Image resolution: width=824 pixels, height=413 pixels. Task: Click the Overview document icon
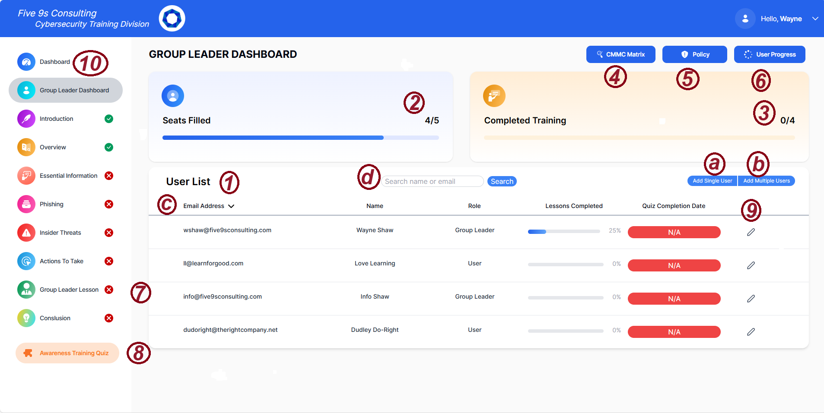26,147
